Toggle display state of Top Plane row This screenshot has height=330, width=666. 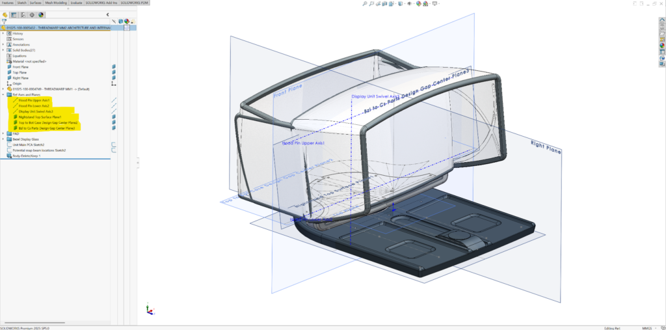tap(114, 72)
